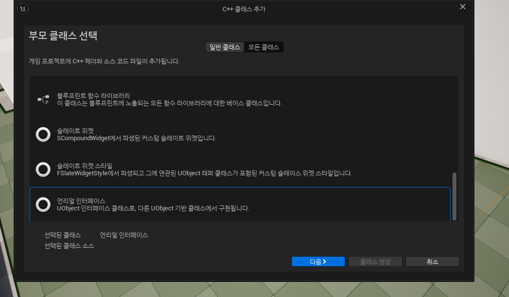Select the 블루프린트 함수 라이브러리 row

pyautogui.click(x=240, y=99)
